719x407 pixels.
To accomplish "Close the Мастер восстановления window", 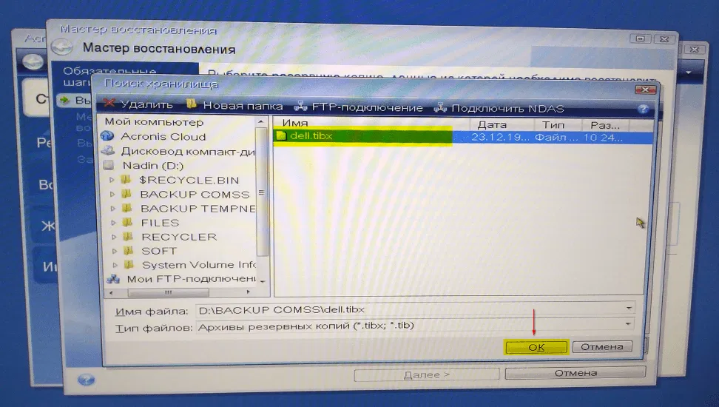I will click(664, 39).
